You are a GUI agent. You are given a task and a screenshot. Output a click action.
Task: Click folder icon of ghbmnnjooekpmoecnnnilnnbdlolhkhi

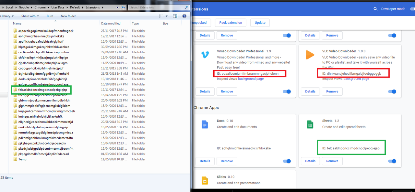pos(15,101)
